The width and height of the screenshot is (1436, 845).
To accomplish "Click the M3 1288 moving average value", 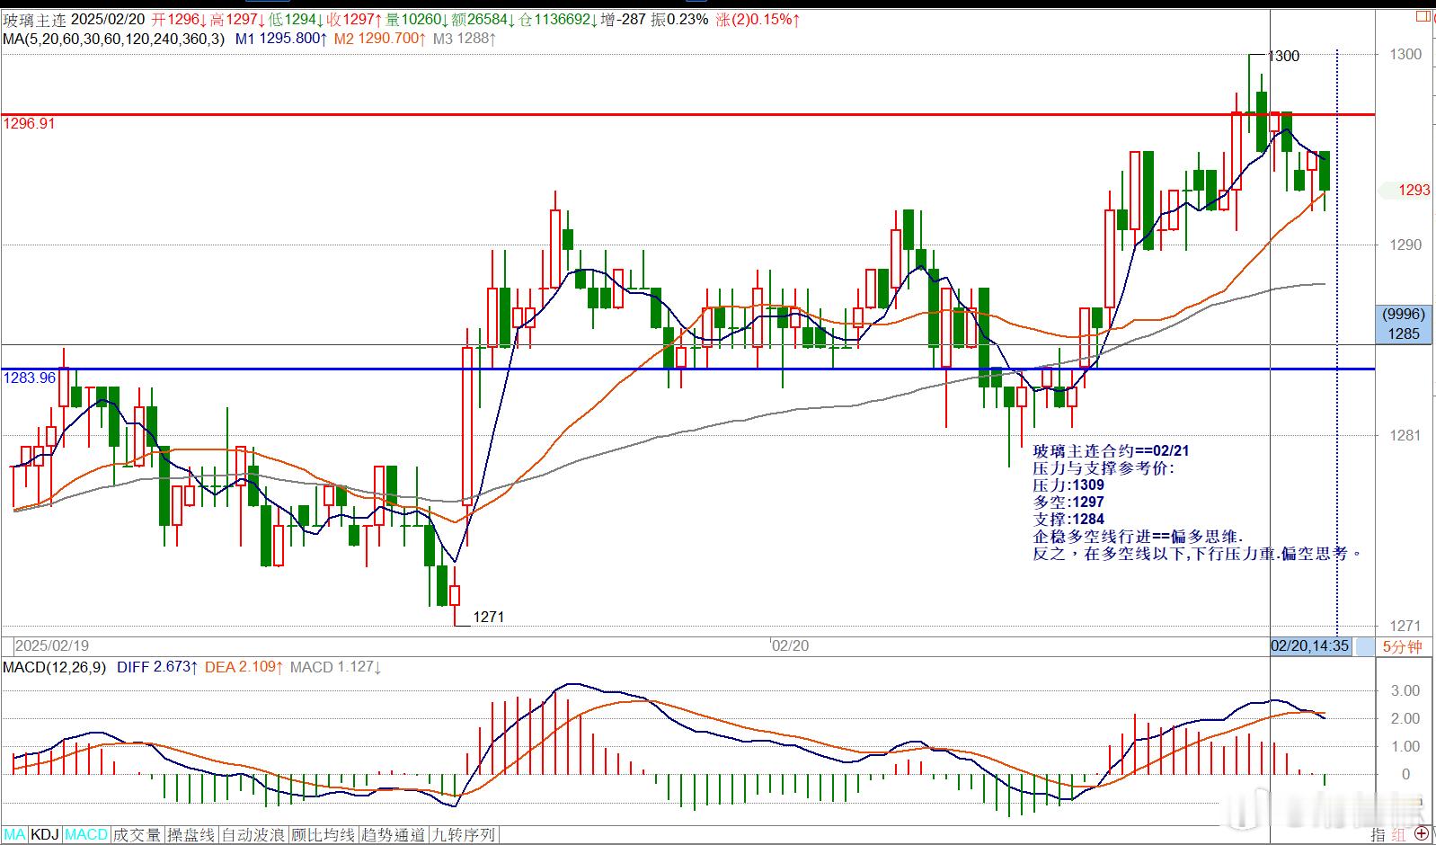I will [463, 39].
